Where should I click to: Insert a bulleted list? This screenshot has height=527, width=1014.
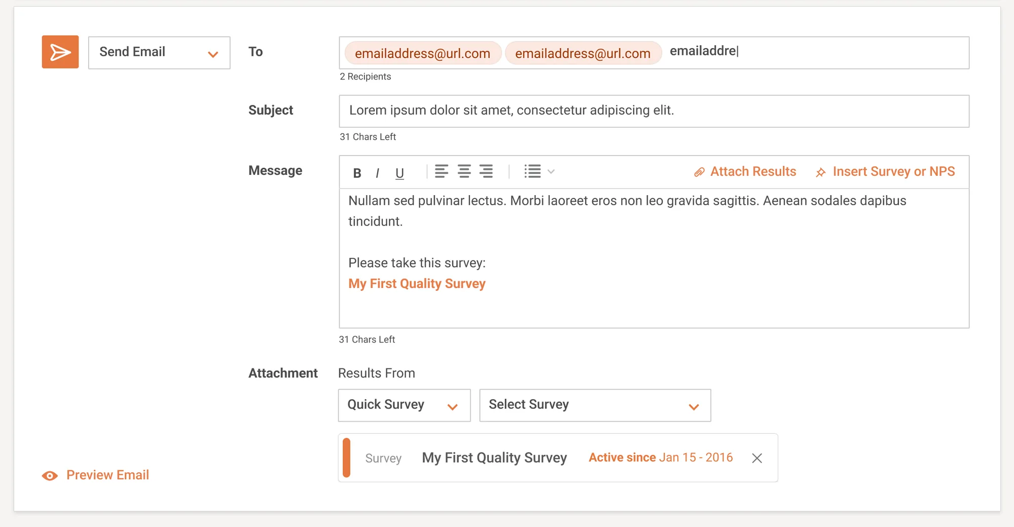(x=532, y=171)
